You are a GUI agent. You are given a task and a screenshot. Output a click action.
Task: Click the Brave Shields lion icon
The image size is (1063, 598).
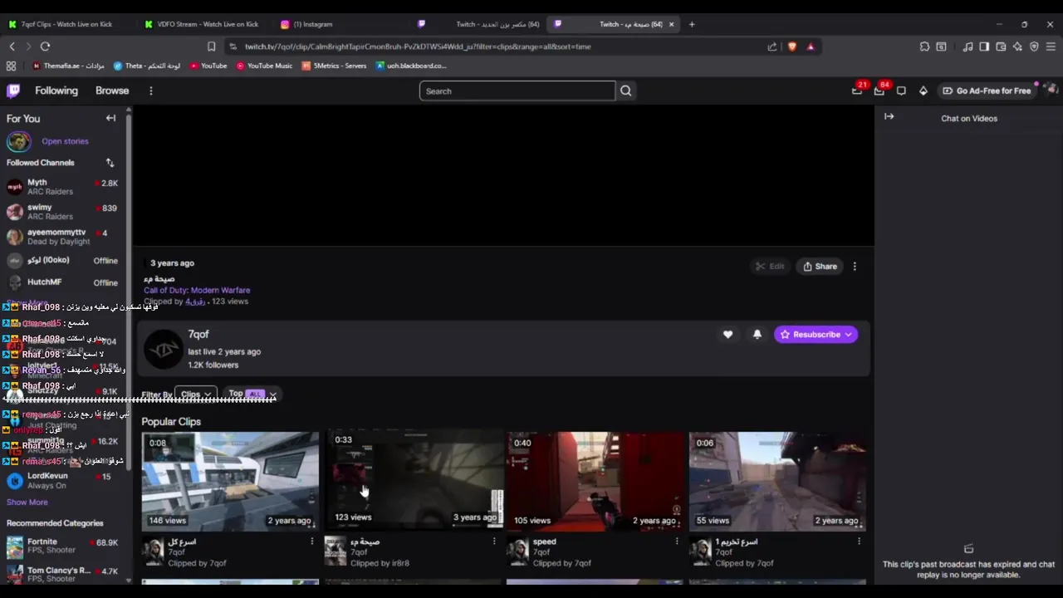[x=792, y=47]
